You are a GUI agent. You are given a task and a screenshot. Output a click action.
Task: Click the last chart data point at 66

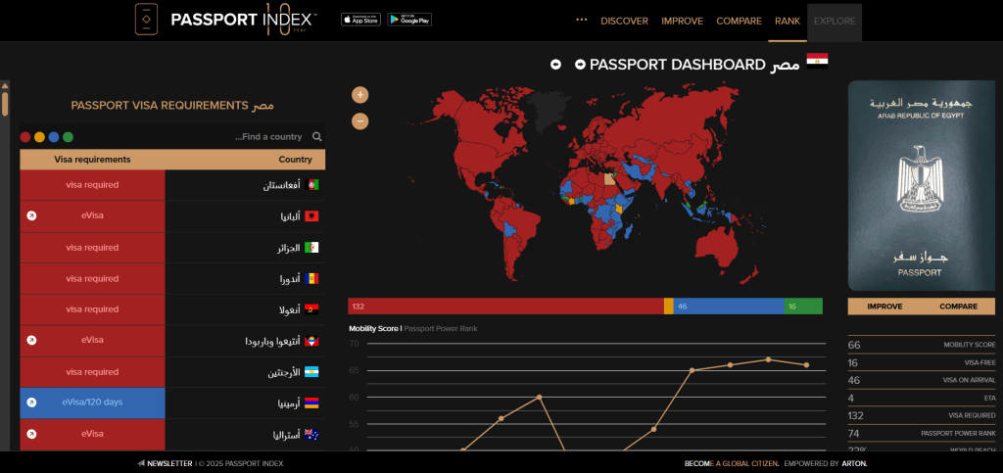807,365
